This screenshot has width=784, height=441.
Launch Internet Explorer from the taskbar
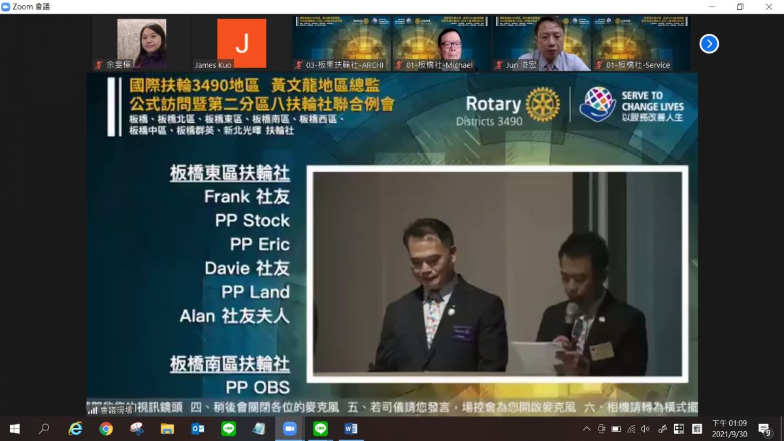(76, 429)
